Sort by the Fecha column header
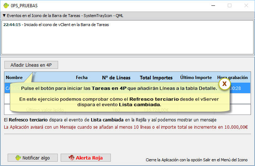 point(82,78)
